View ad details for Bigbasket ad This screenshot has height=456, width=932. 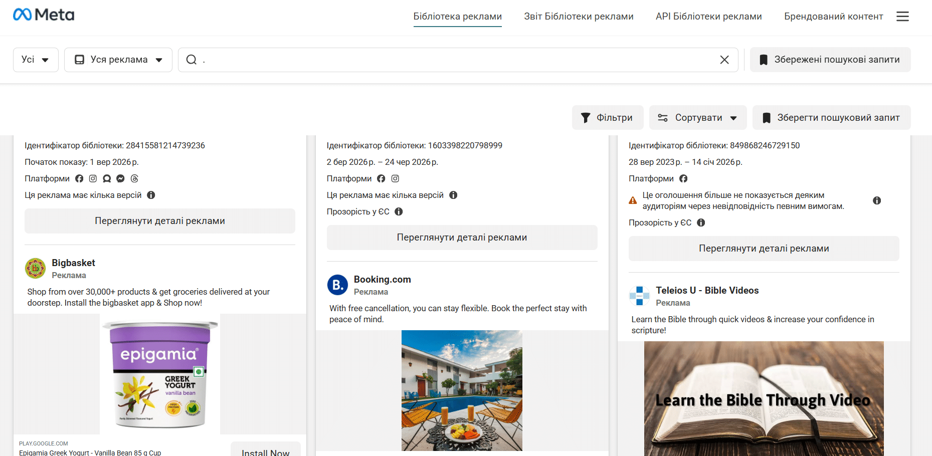click(160, 221)
